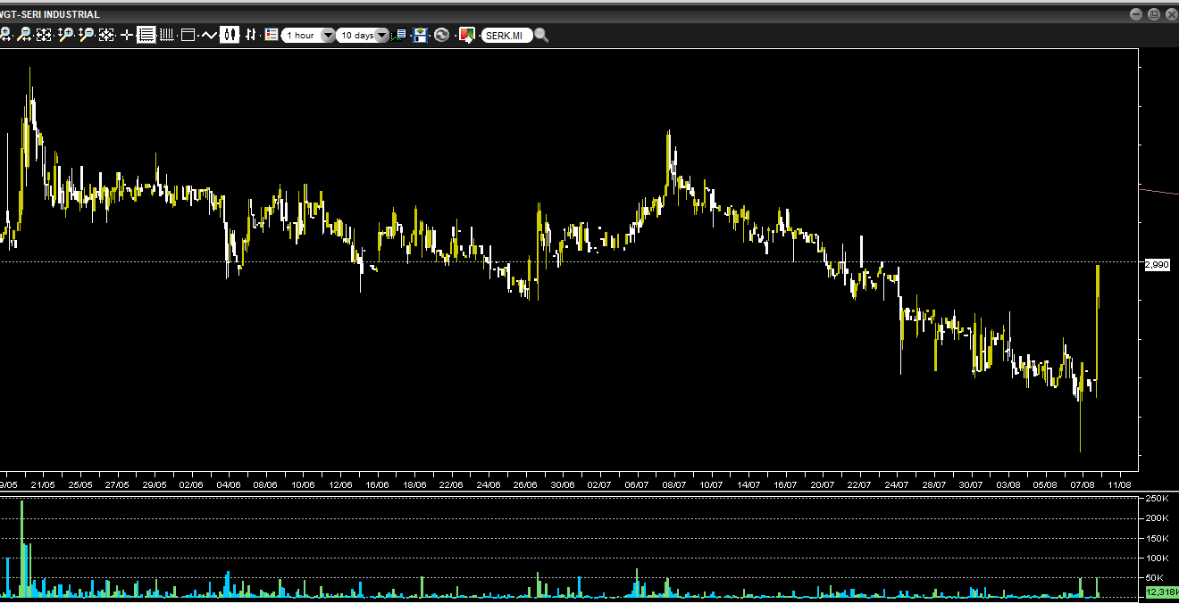Switch to candlestick chart style
The width and height of the screenshot is (1179, 604).
pyautogui.click(x=230, y=35)
